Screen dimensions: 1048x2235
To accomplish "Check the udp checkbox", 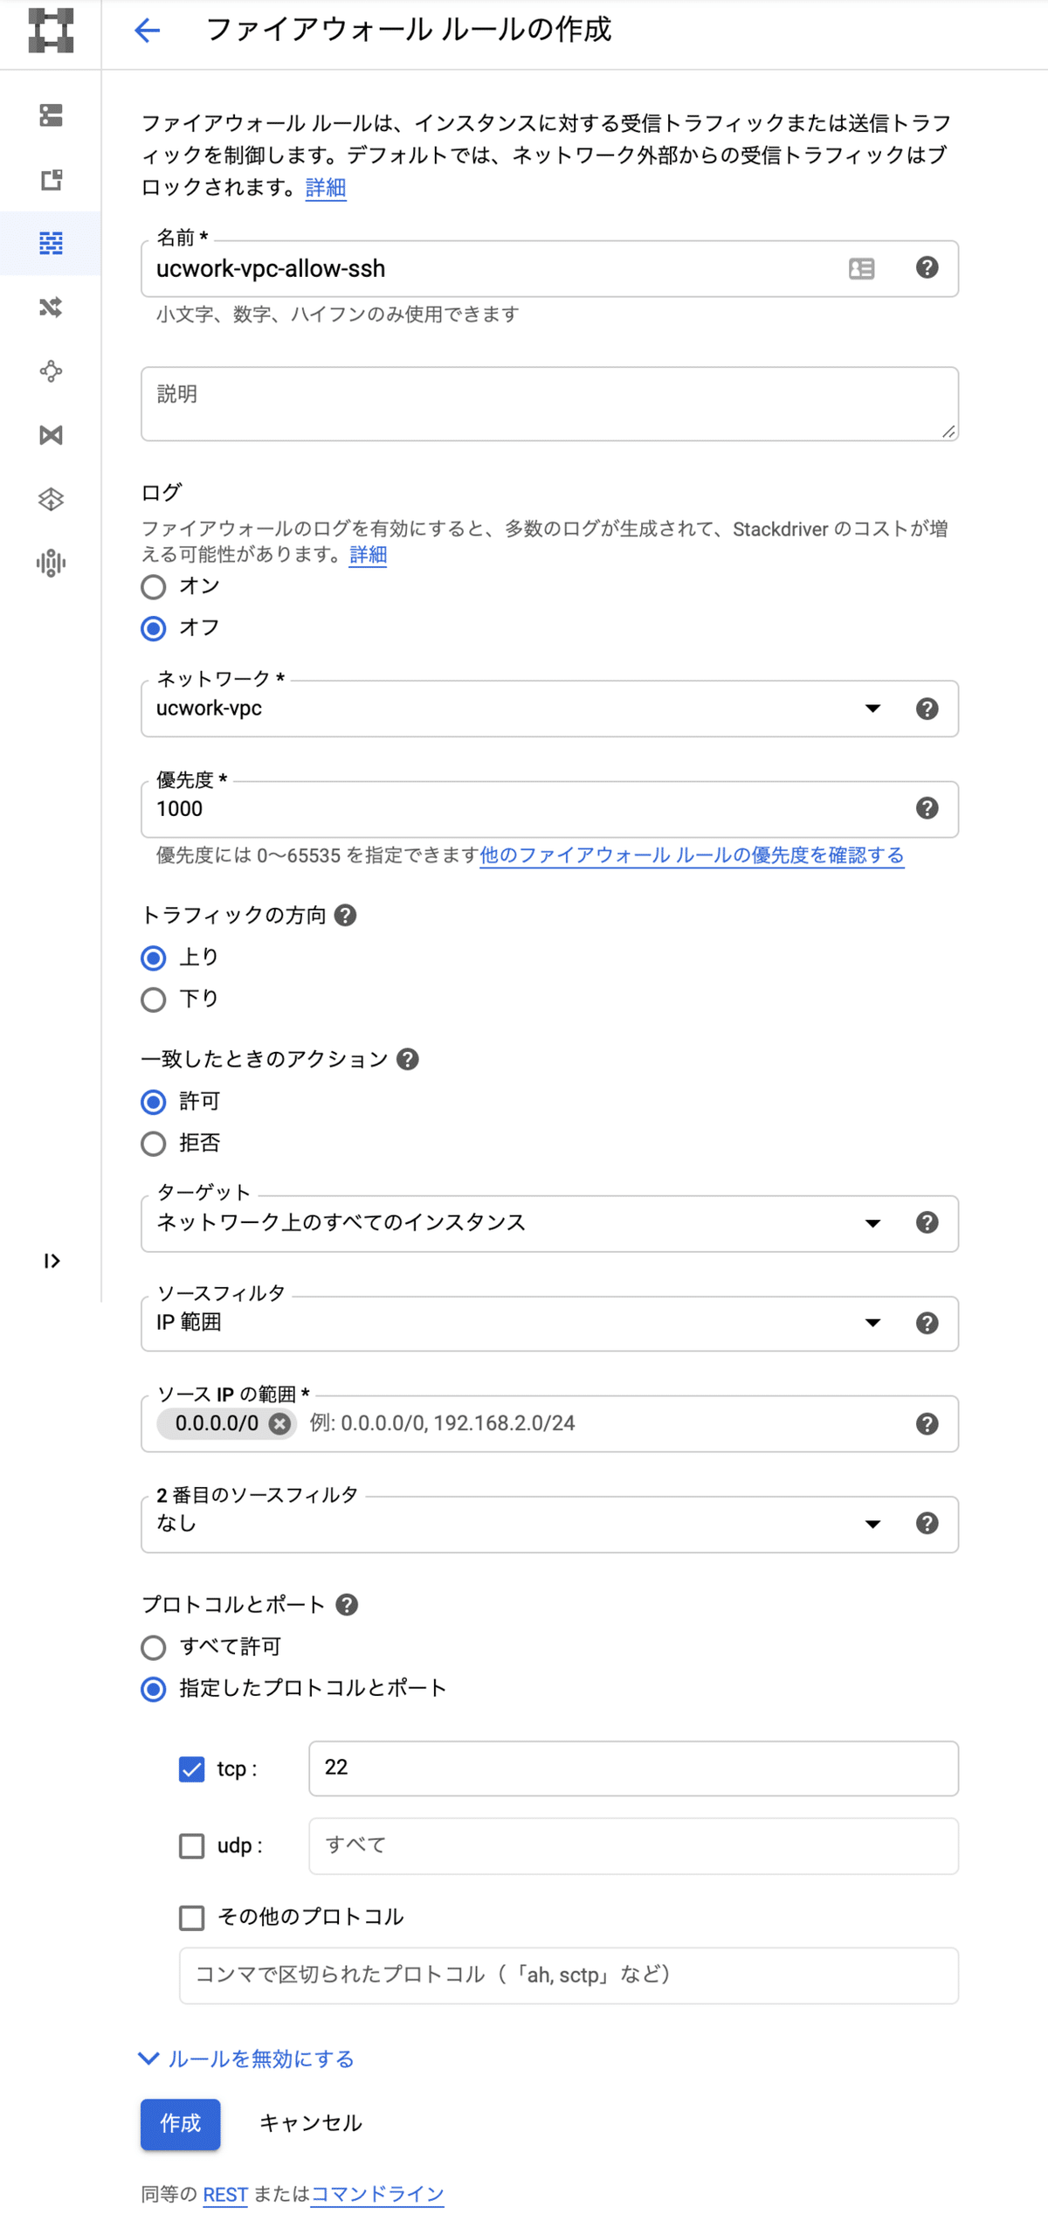I will pyautogui.click(x=192, y=1846).
